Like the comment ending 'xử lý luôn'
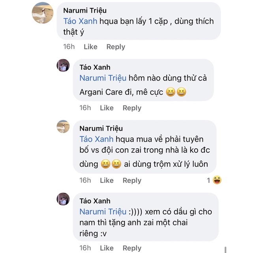Screen dimensions: 253x253 [107, 180]
